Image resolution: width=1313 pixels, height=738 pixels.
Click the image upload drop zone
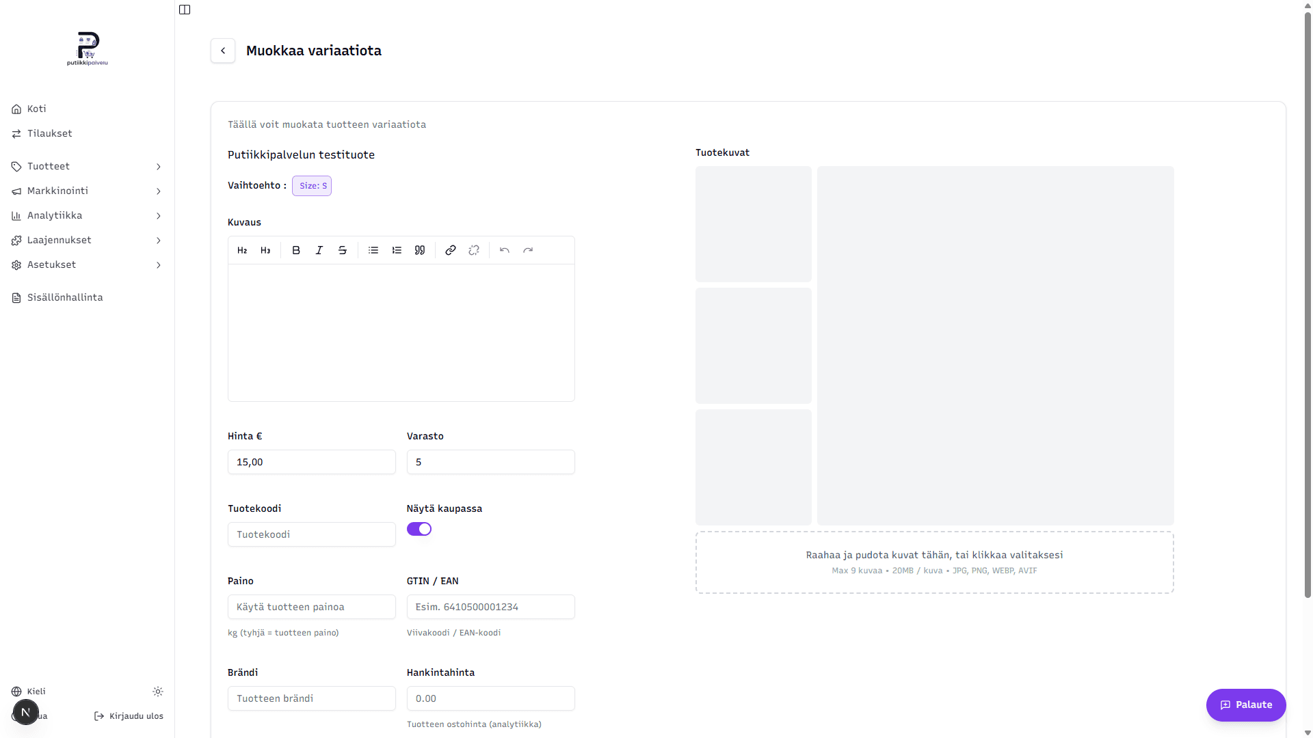click(x=935, y=562)
